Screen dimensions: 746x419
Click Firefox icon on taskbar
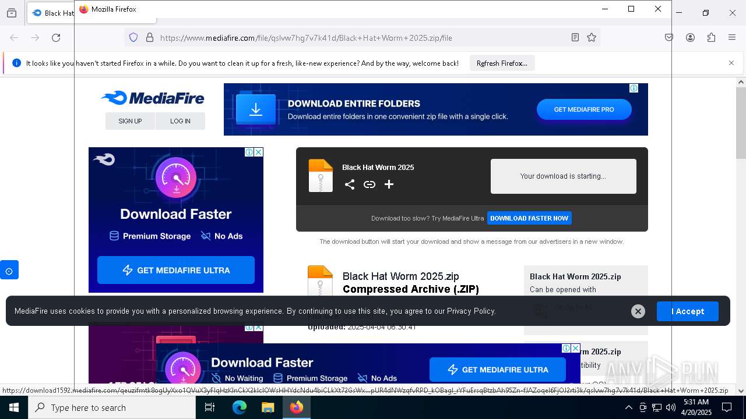coord(297,407)
